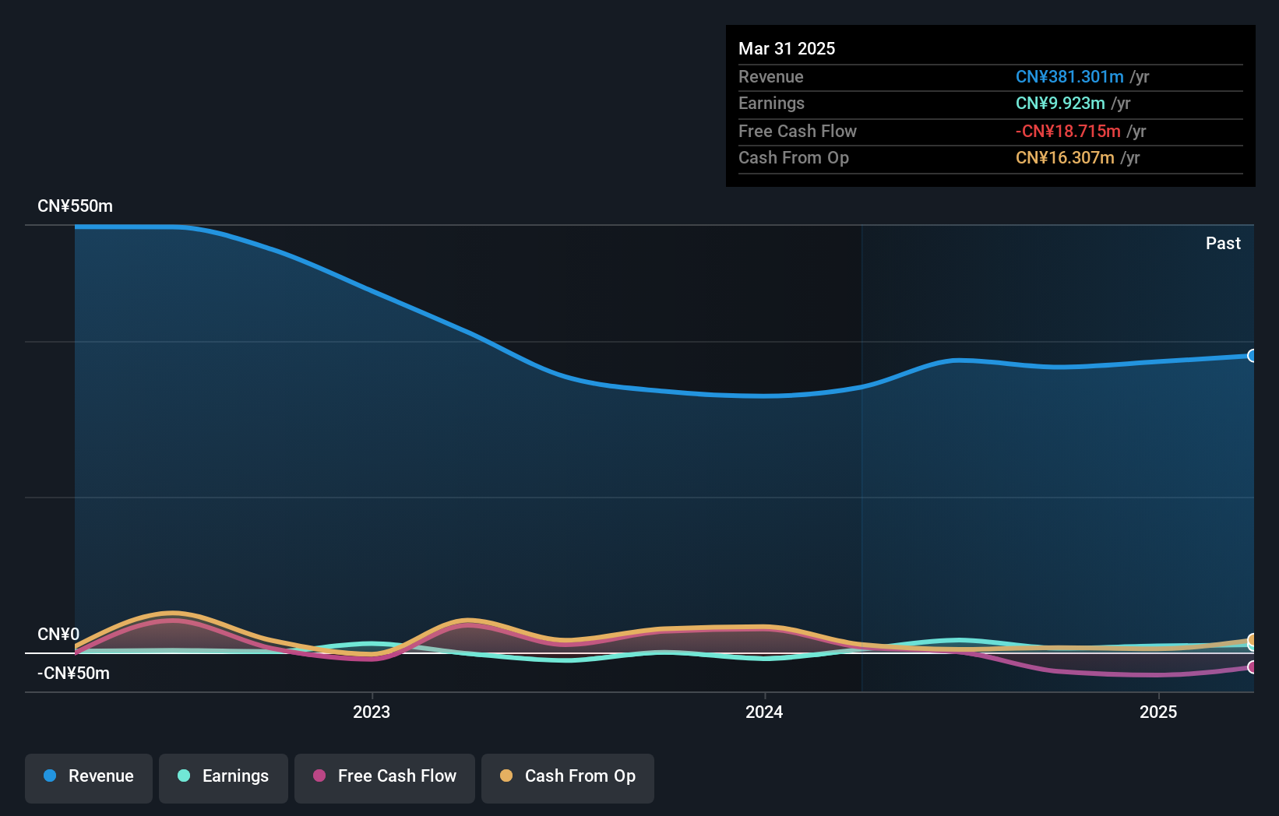Click the CN¥0 axis label
1279x816 pixels.
[x=58, y=635]
